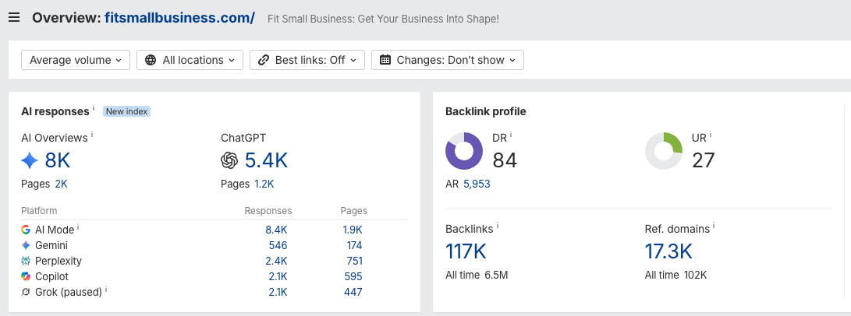
Task: Click the green UR donut chart
Action: tap(664, 151)
